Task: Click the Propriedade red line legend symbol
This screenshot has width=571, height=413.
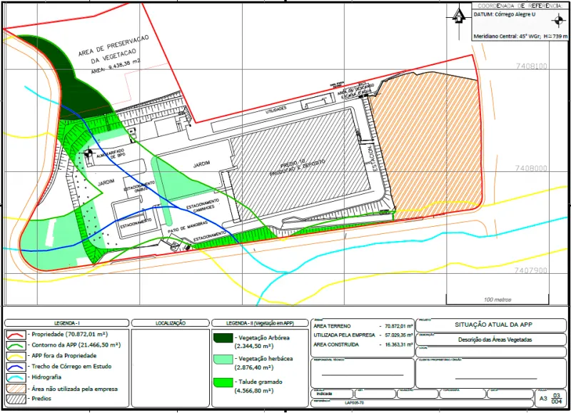Action: pyautogui.click(x=14, y=334)
